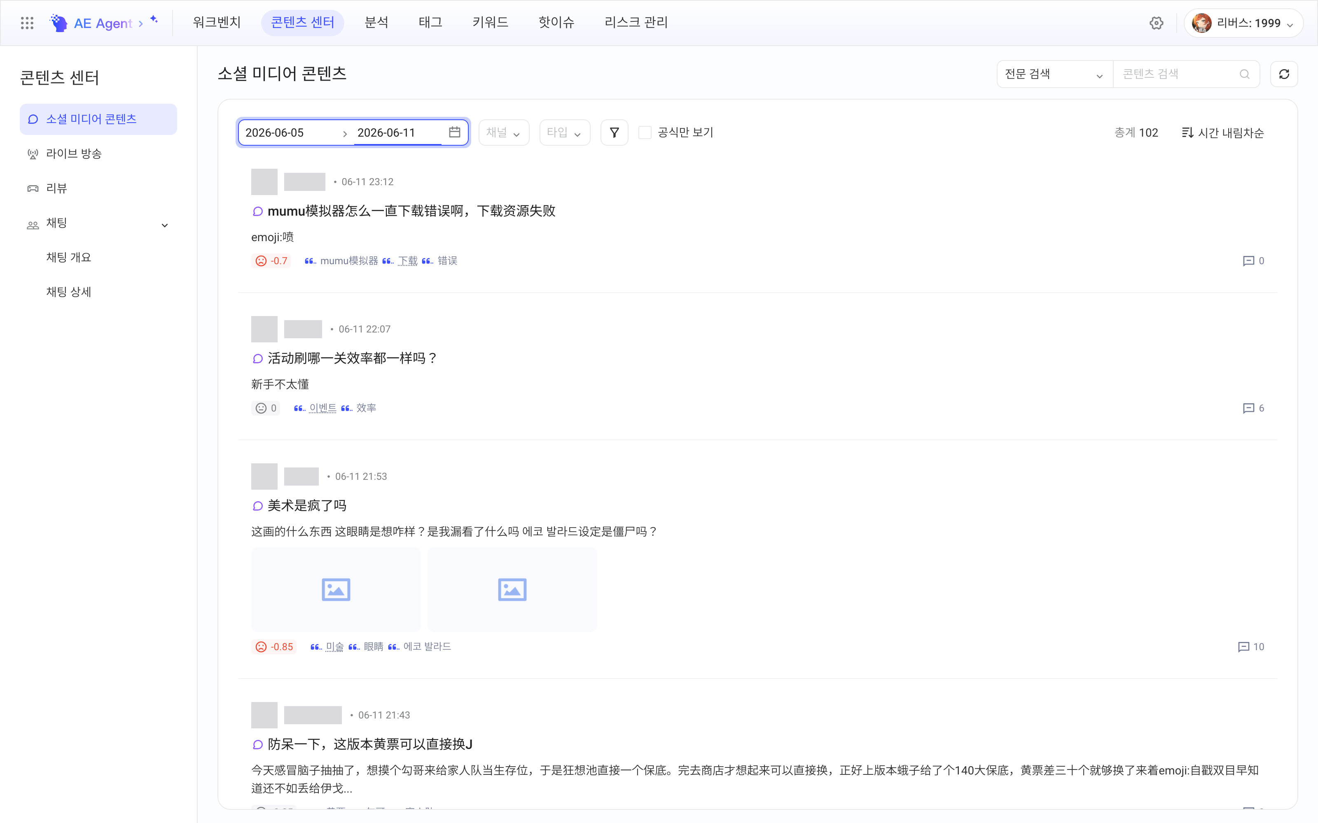1318x823 pixels.
Task: Toggle the 공식만 보기 checkbox
Action: click(x=644, y=132)
